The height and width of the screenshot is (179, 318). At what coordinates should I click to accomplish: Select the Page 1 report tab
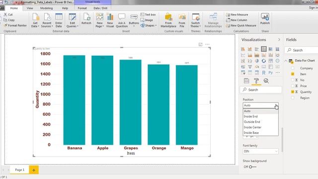click(x=20, y=170)
